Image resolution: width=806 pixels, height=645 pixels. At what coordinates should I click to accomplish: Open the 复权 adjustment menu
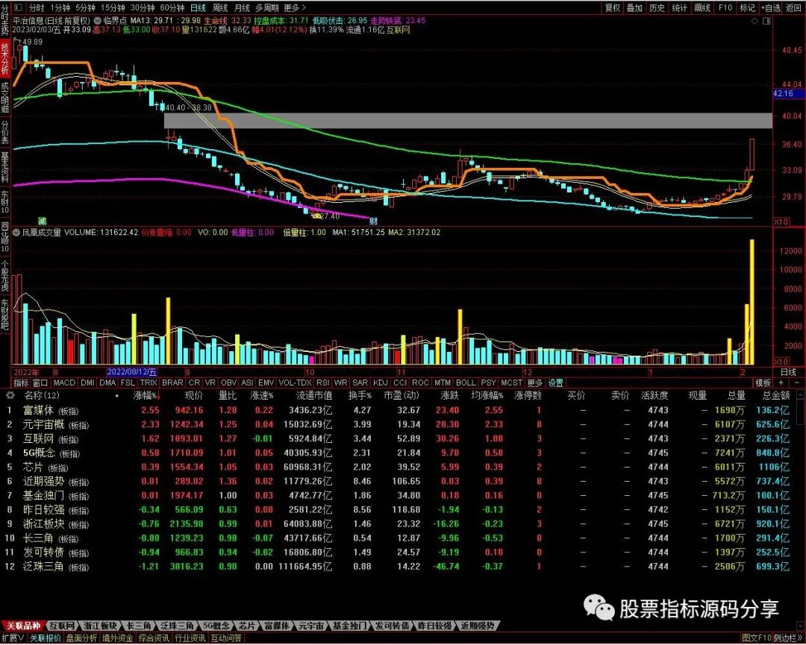point(612,7)
